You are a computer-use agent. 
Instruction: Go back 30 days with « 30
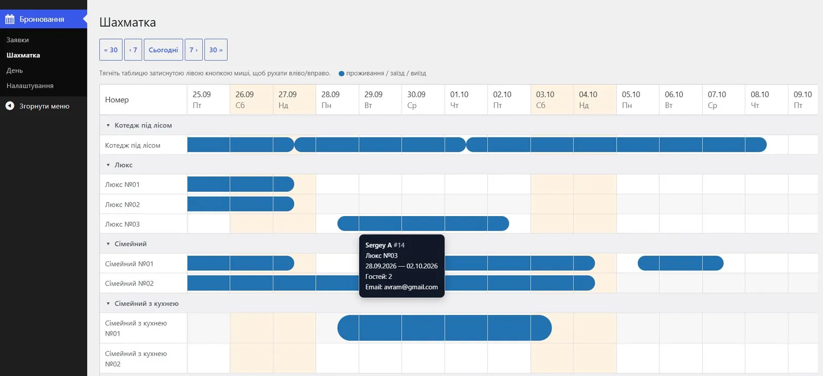pyautogui.click(x=111, y=50)
